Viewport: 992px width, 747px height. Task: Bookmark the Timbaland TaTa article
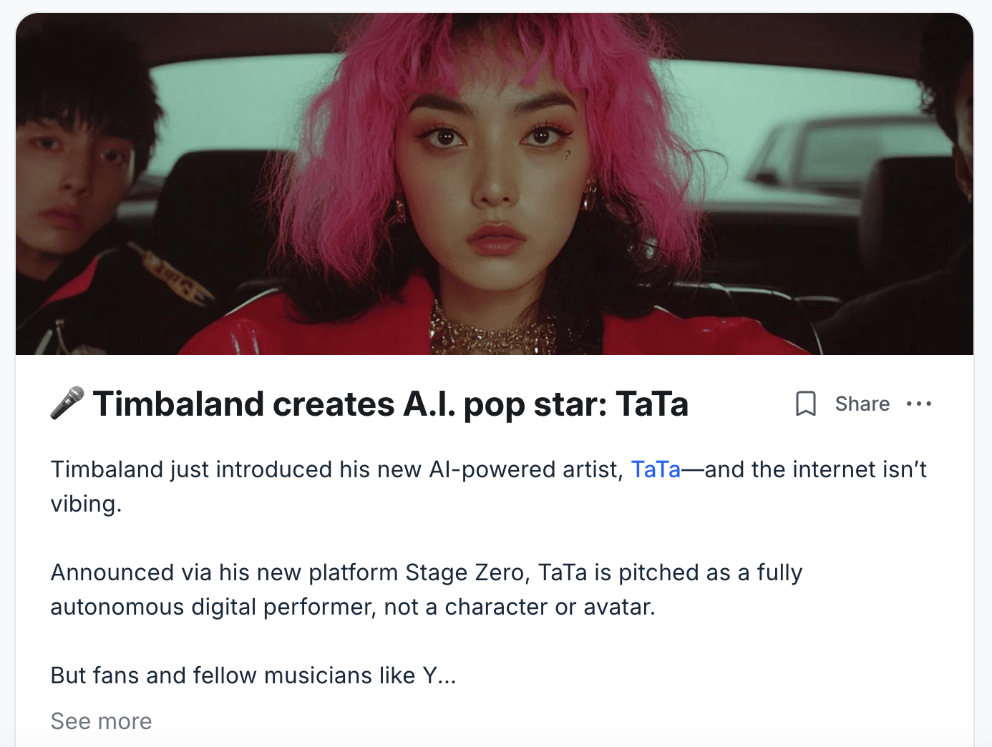point(806,404)
